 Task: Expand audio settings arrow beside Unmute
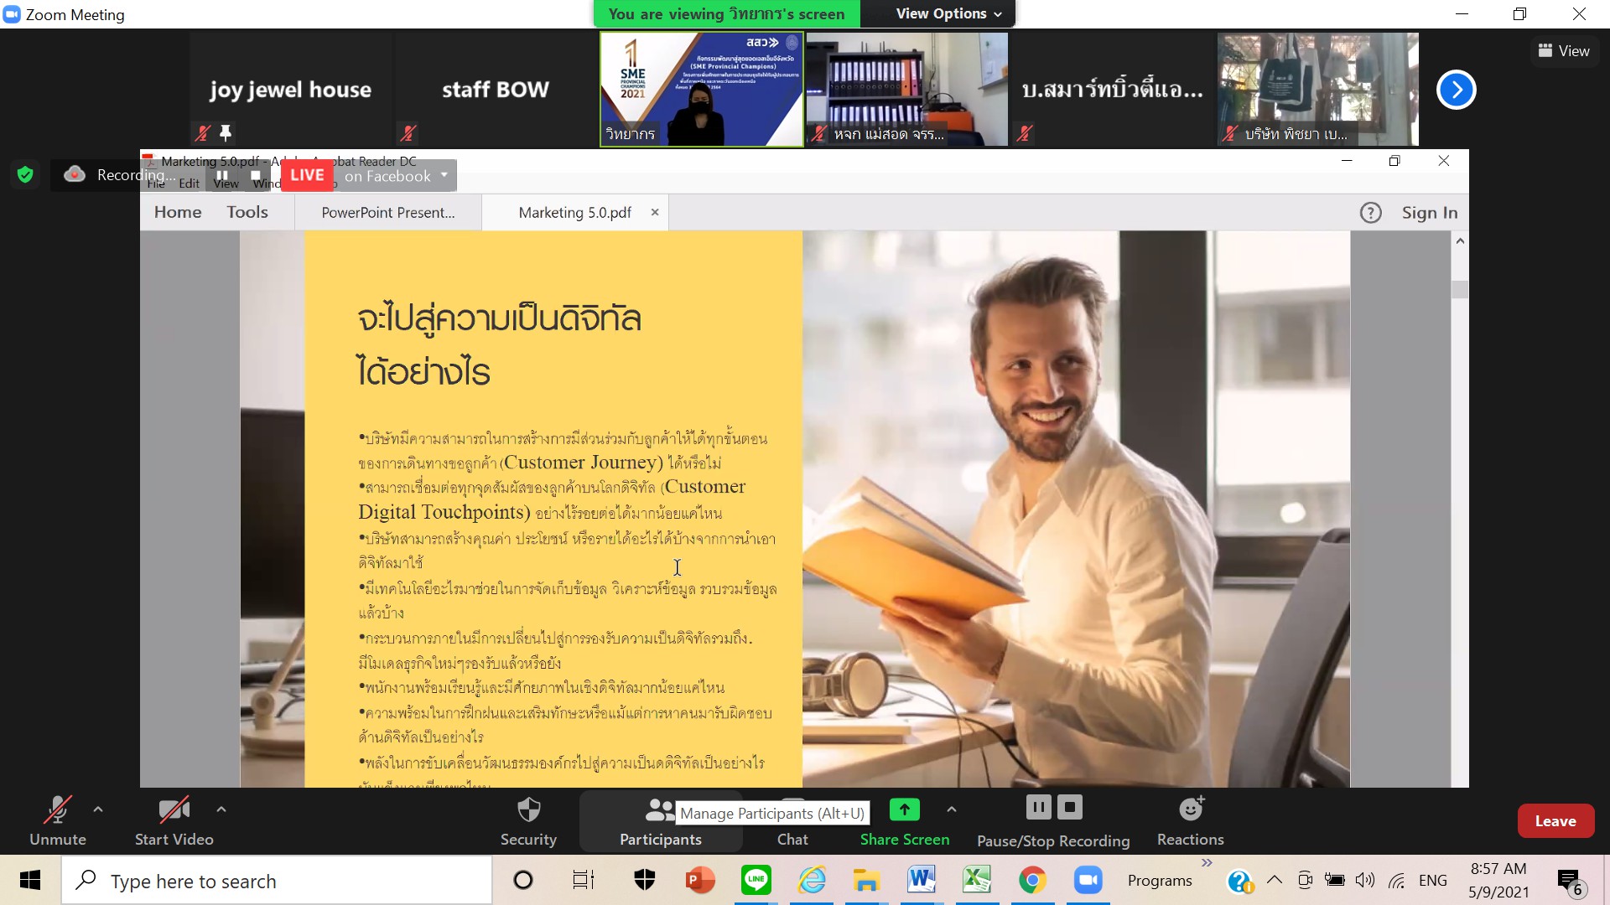click(98, 809)
